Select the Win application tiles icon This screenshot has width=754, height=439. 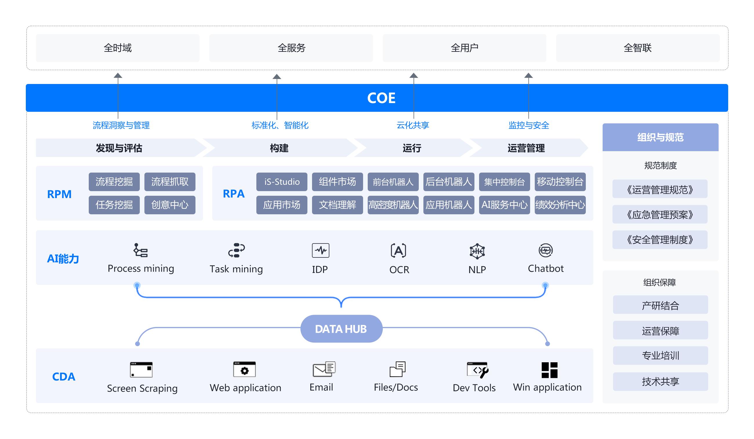tap(549, 370)
